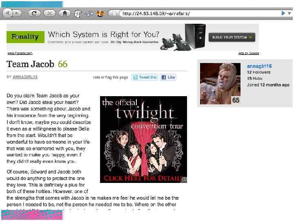
Task: Click rate or flag this page
Action: (x=111, y=77)
